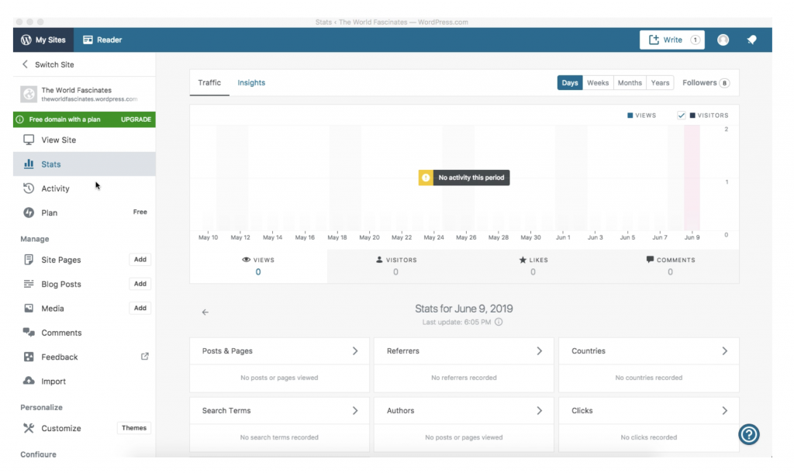Click the help question mark button
The height and width of the screenshot is (473, 794).
pos(749,434)
